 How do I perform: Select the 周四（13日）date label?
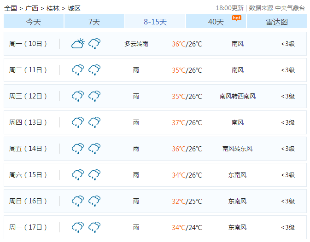(28, 122)
